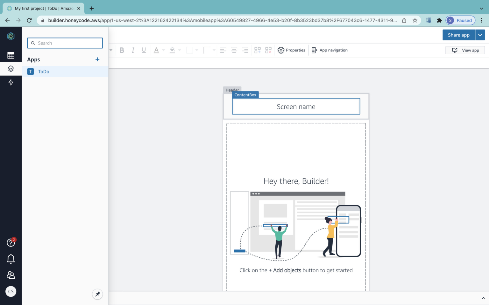Click the Honeycode logo icon
The width and height of the screenshot is (489, 305).
(11, 36)
